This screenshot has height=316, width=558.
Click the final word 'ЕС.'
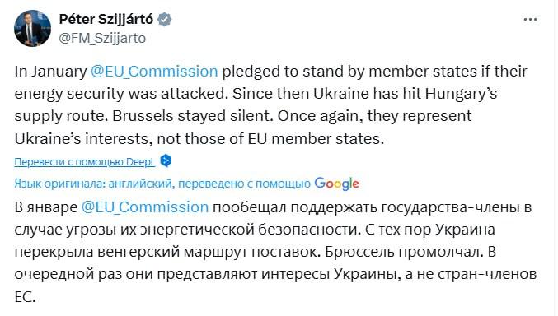(x=25, y=297)
